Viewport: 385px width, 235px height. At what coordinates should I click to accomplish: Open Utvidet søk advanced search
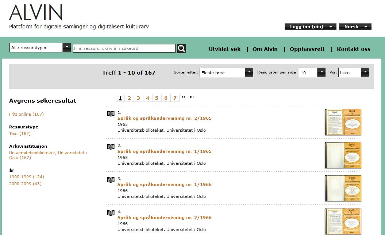coord(225,49)
